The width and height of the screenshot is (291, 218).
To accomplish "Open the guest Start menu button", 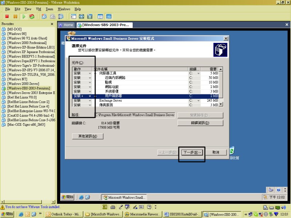I will pos(67,197).
